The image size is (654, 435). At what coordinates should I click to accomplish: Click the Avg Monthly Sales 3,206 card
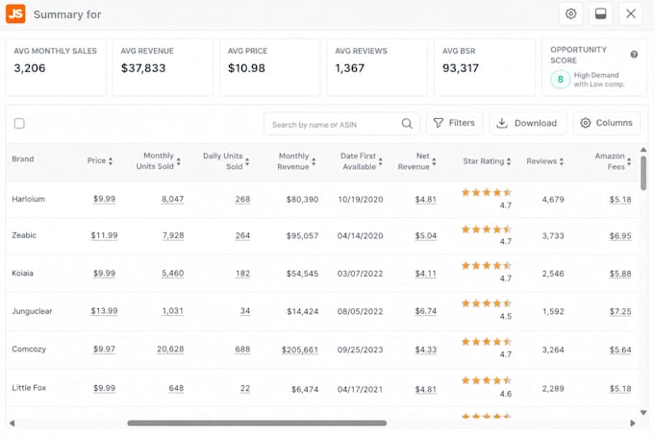(56, 67)
